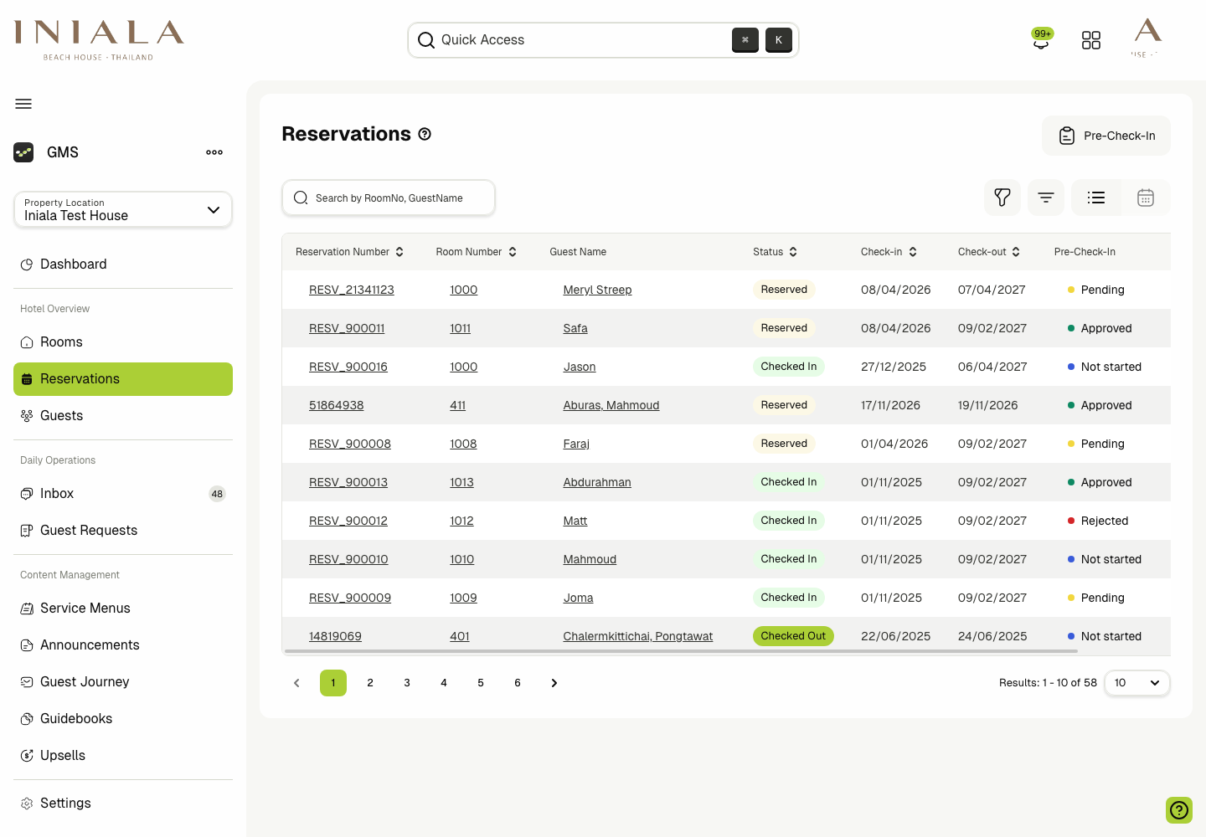Open the GMS three-dot options menu
This screenshot has width=1206, height=837.
pos(214,151)
